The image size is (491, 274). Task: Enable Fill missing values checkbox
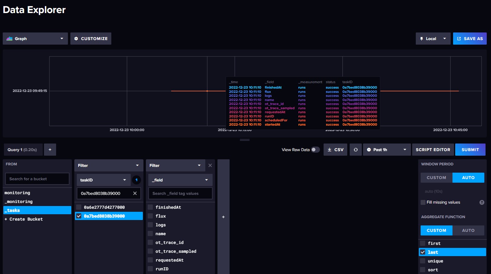coord(423,202)
